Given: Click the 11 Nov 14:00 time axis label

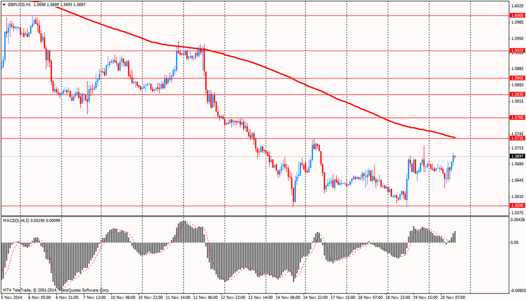Looking at the screenshot, I should [x=178, y=297].
